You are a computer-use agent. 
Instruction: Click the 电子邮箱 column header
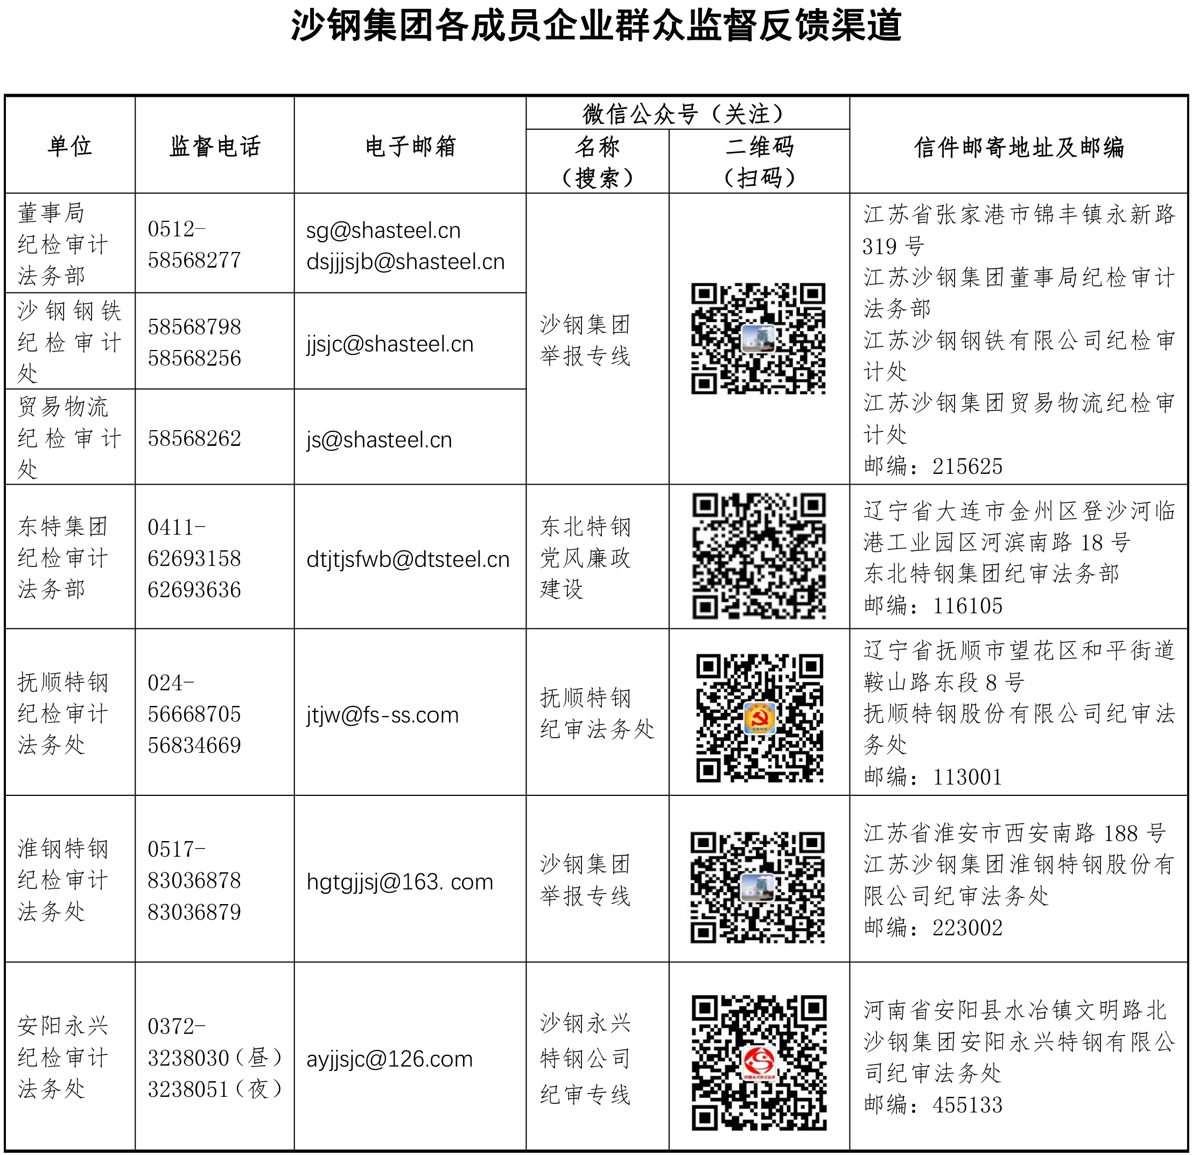(x=410, y=146)
